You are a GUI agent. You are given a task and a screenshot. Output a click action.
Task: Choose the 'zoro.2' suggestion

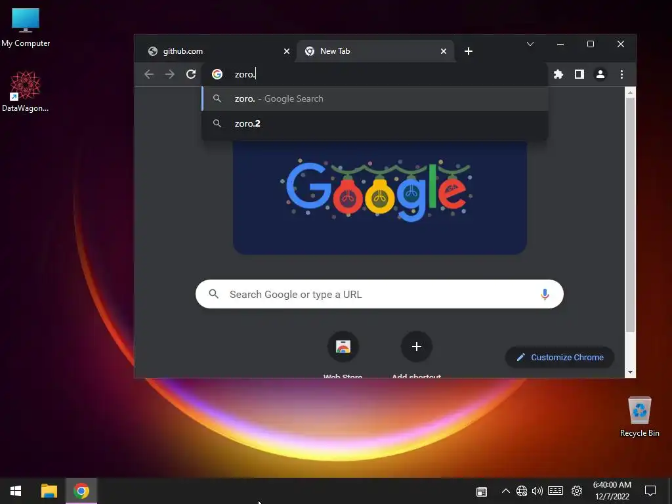[375, 123]
